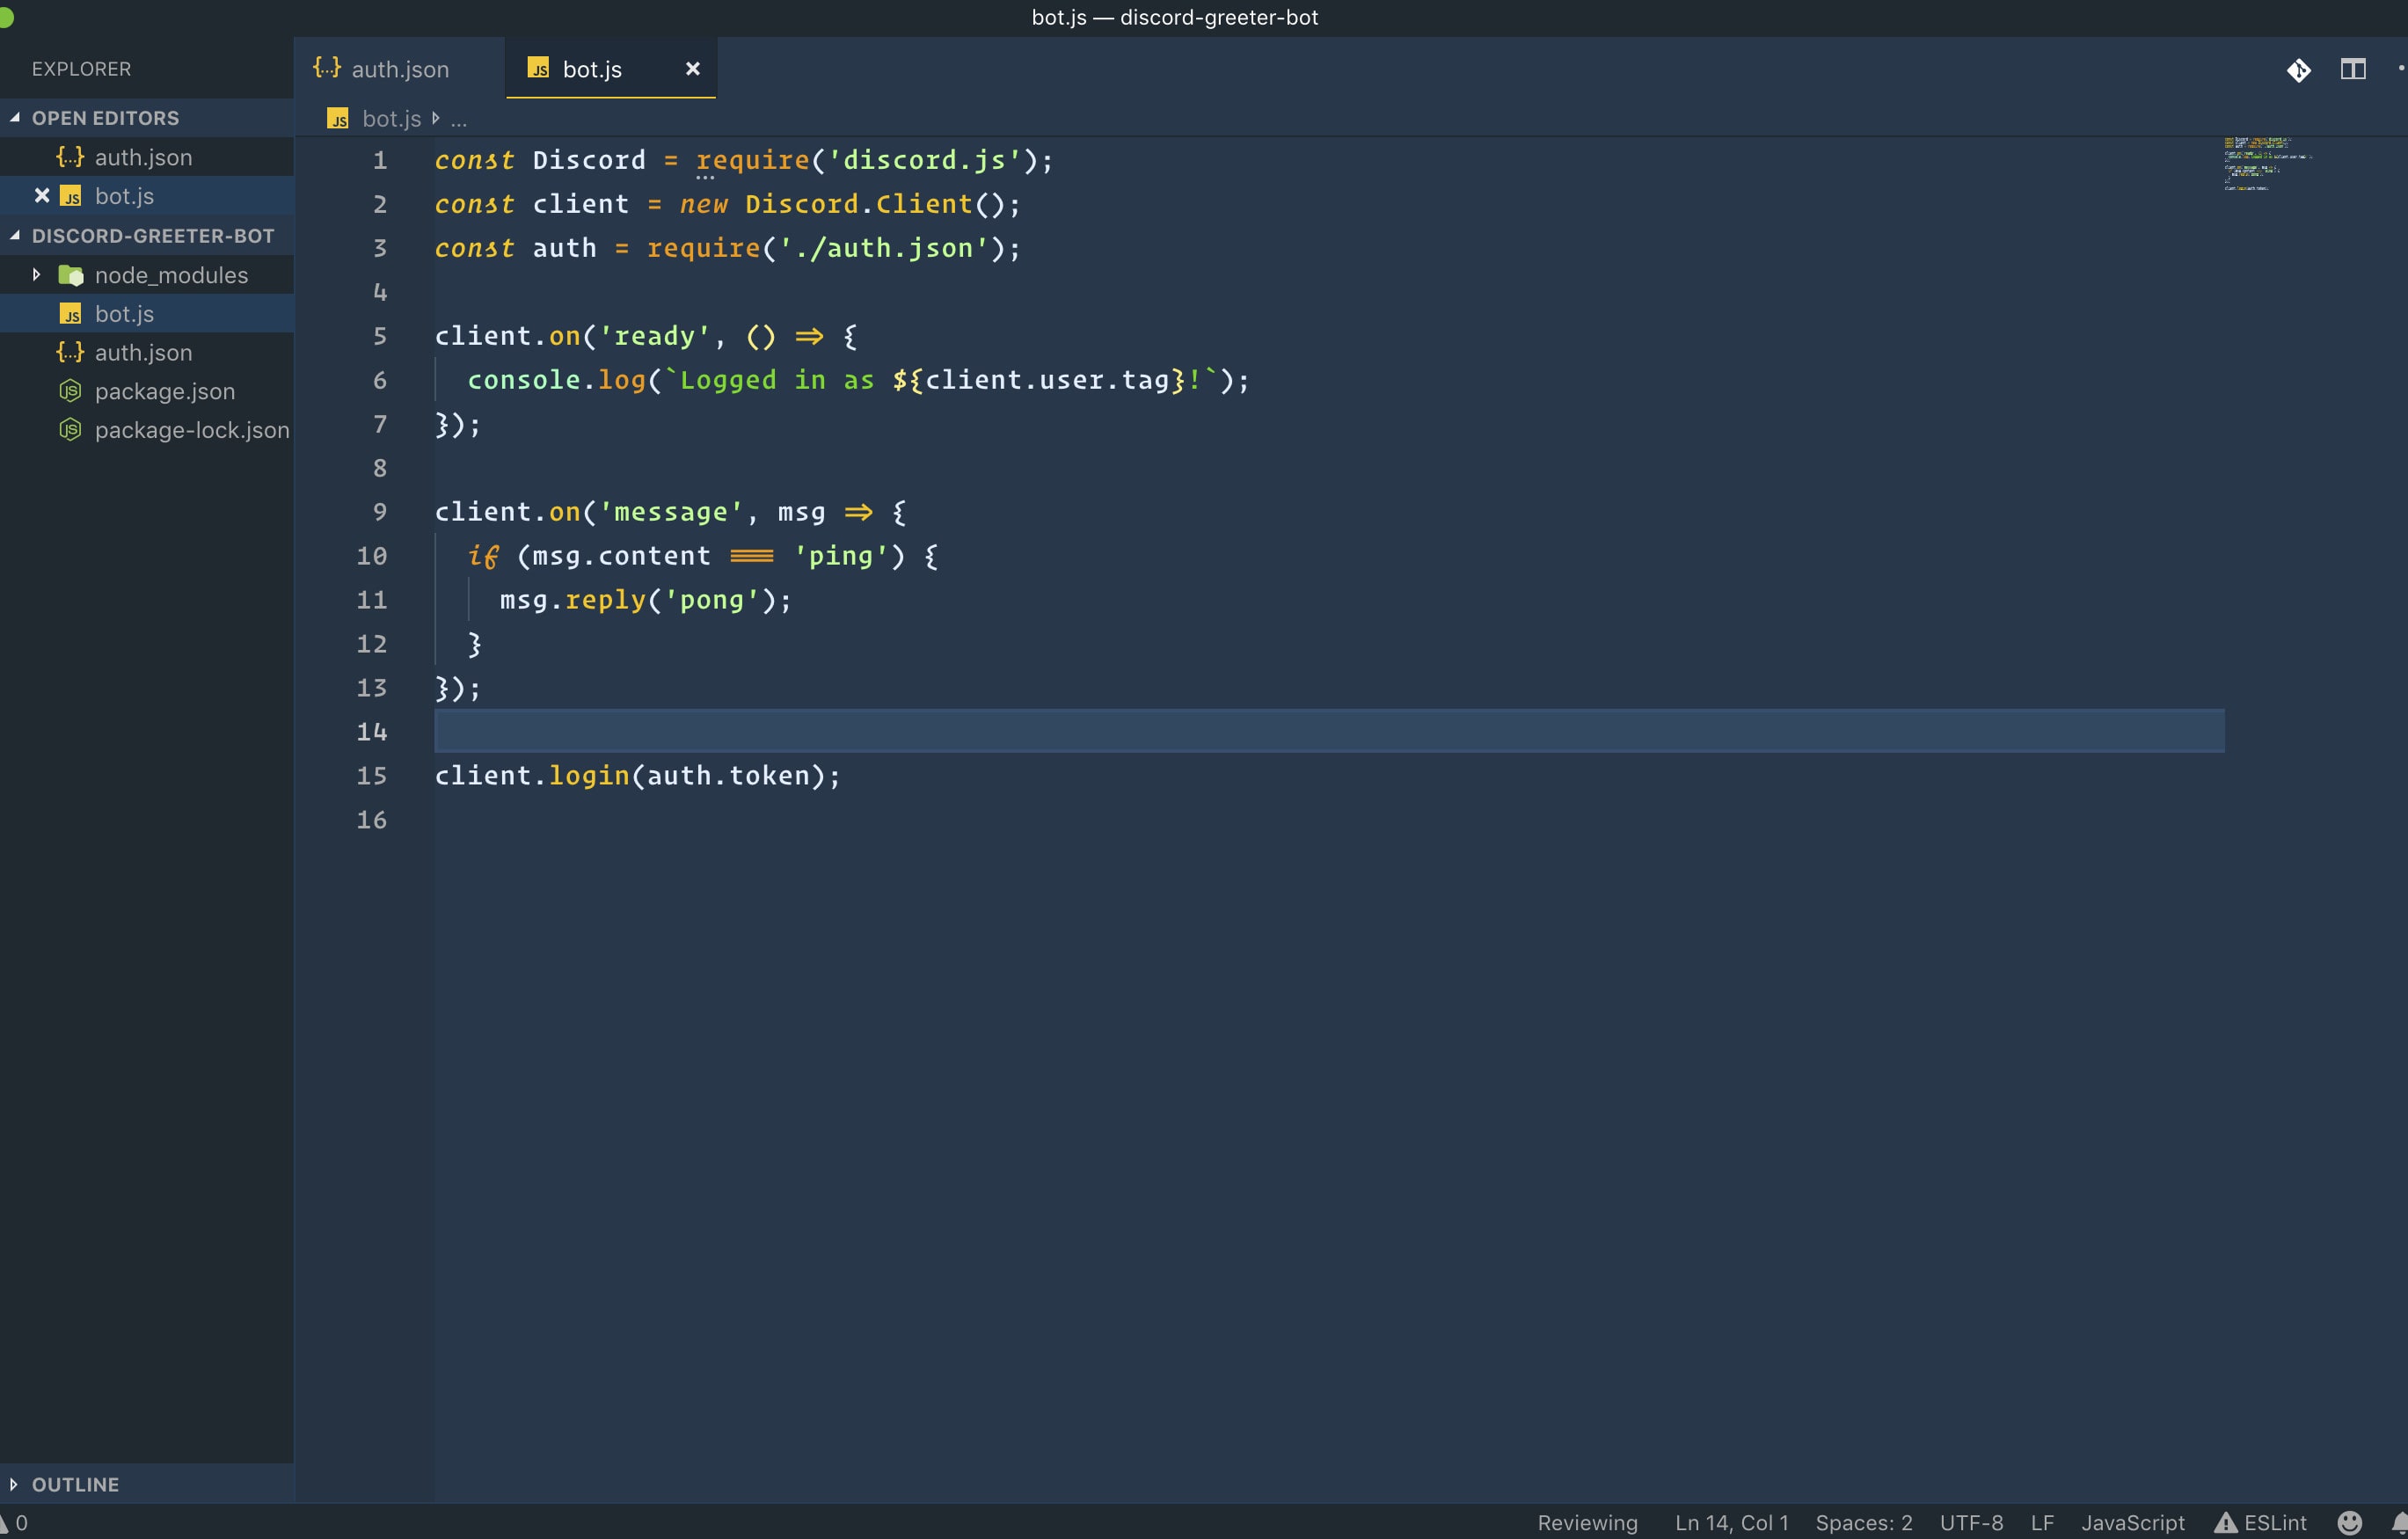2408x1539 pixels.
Task: Expand the OUTLINE panel section
Action: tap(76, 1483)
